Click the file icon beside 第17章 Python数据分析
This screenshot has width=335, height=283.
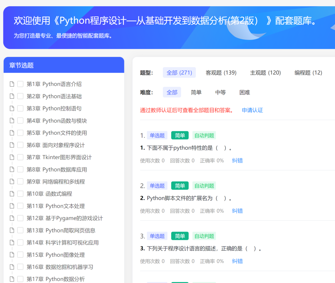[12, 279]
